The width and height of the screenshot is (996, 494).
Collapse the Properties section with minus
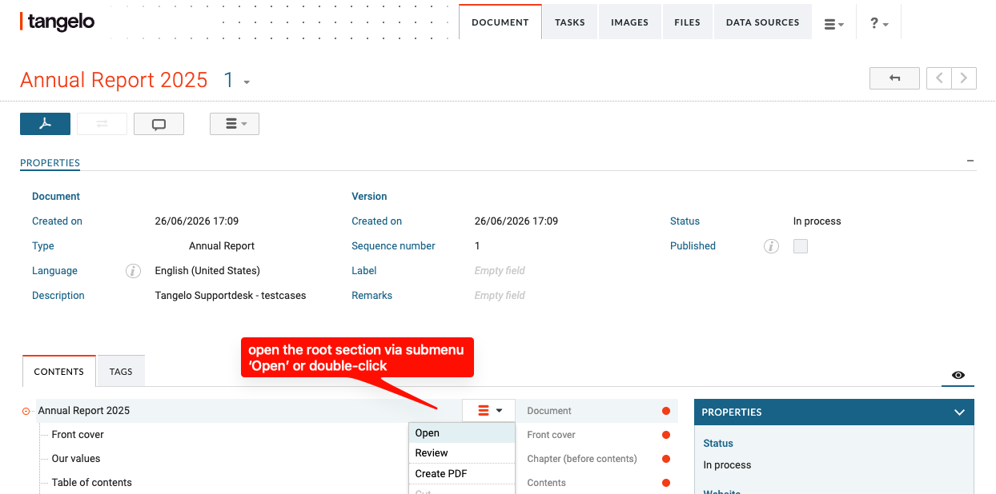[x=970, y=161]
